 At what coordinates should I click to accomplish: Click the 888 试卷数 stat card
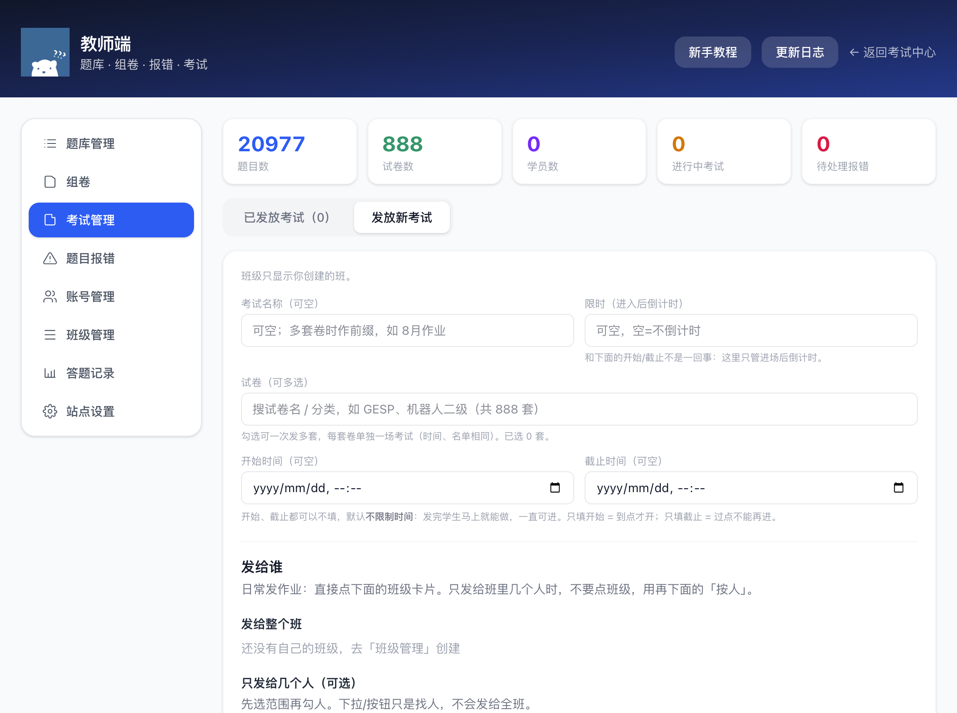pos(435,152)
